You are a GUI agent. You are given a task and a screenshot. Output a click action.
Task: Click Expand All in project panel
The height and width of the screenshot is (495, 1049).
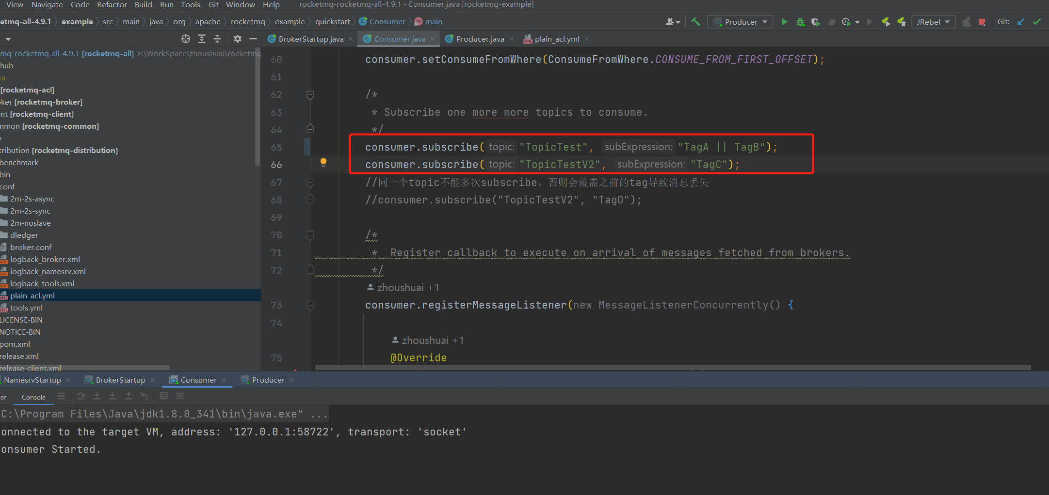[202, 39]
